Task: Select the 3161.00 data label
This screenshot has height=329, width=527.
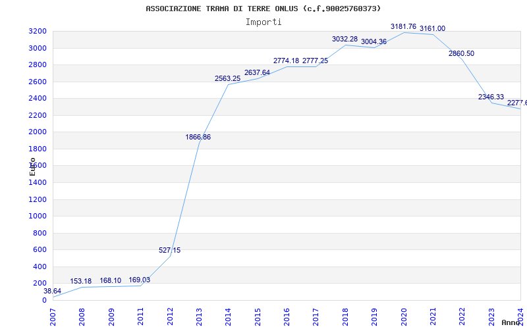Action: tap(433, 28)
